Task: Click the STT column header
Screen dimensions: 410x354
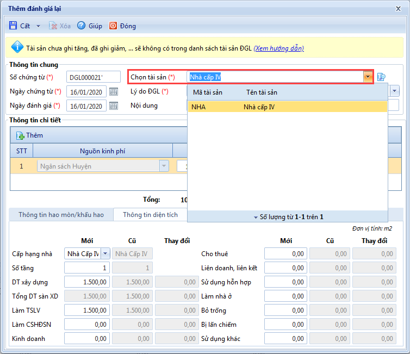Action: click(x=21, y=151)
